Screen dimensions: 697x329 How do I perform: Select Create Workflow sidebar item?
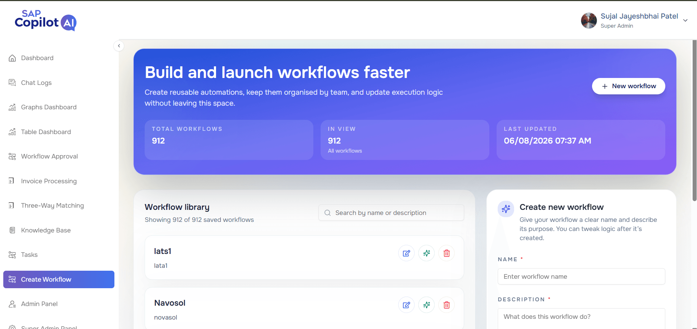[x=59, y=279]
